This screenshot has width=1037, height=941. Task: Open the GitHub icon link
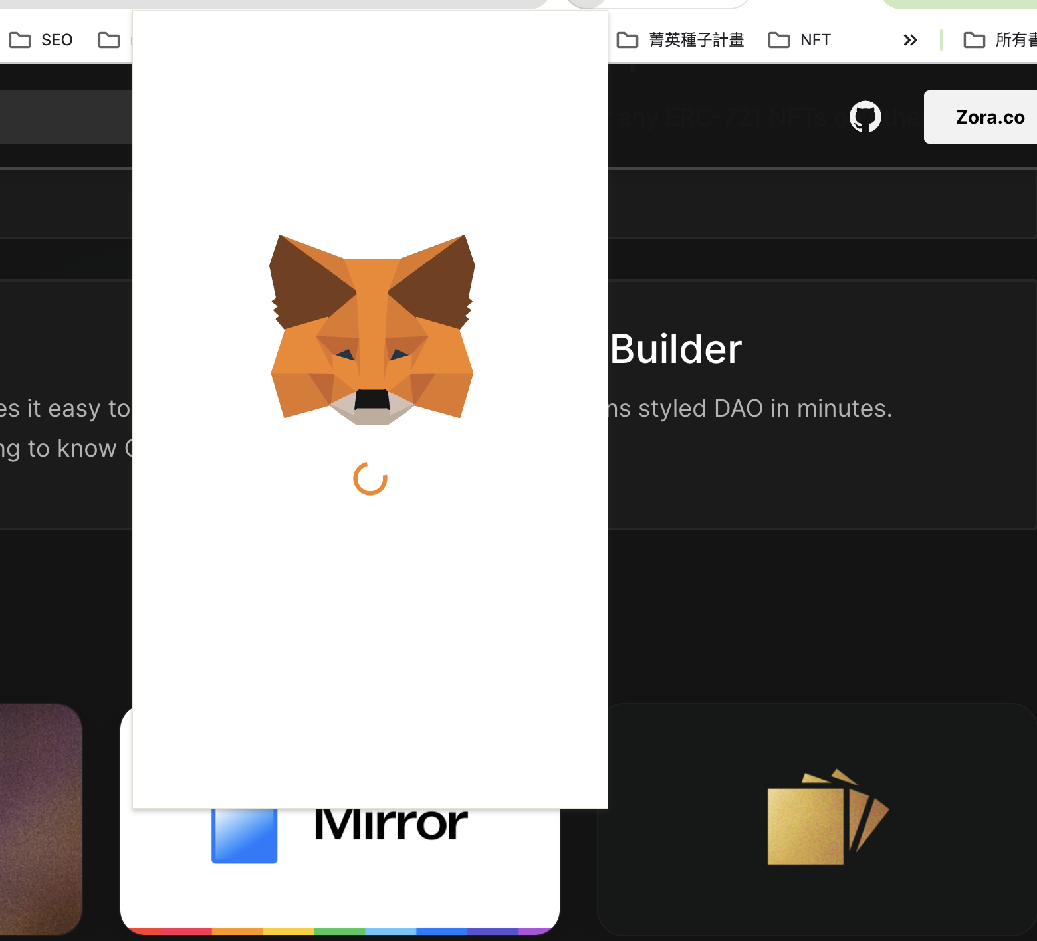(x=865, y=117)
